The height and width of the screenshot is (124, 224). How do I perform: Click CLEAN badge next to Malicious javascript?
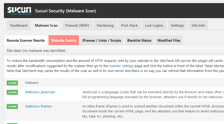[12, 92]
